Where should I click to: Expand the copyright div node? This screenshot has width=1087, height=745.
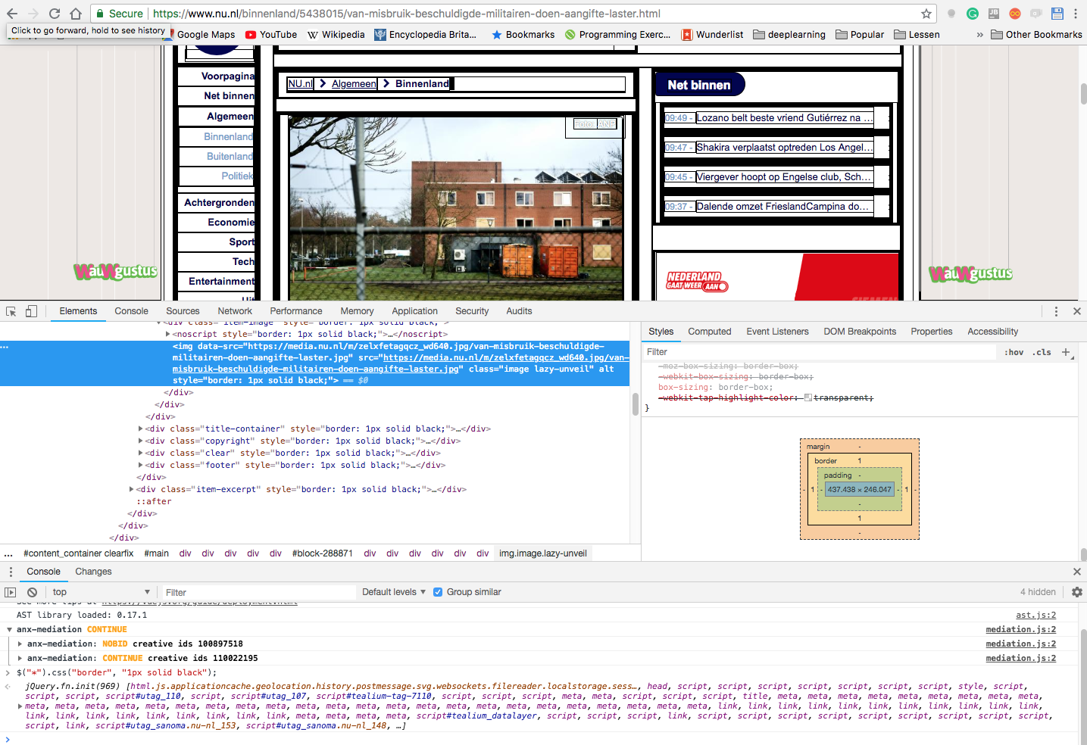141,441
